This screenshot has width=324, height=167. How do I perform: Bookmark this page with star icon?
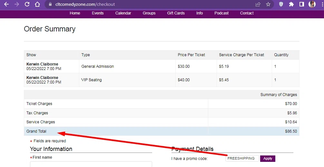coord(268,4)
